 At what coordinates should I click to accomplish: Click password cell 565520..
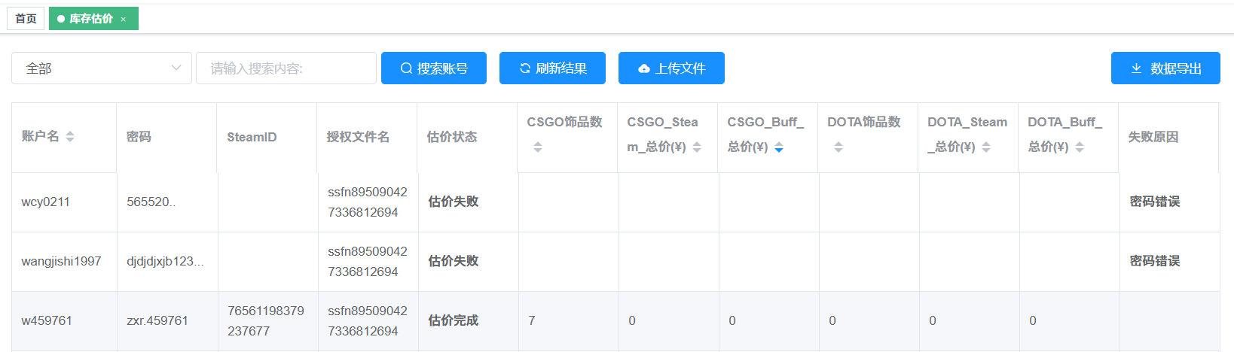[151, 202]
